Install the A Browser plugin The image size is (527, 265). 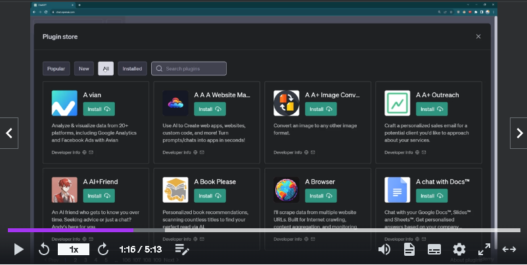(321, 196)
